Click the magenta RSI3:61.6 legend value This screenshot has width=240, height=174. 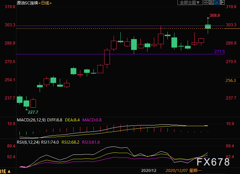click(91, 142)
